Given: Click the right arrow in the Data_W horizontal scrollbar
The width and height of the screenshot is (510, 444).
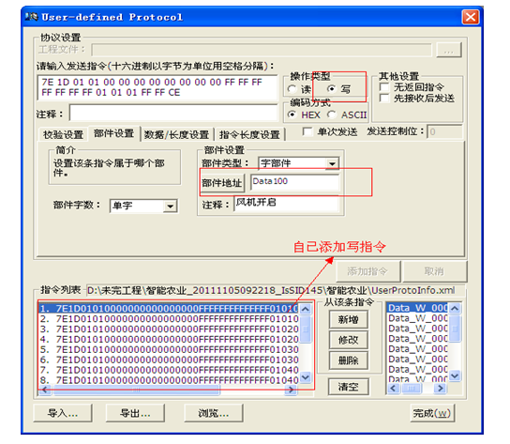Looking at the screenshot, I should click(x=441, y=388).
